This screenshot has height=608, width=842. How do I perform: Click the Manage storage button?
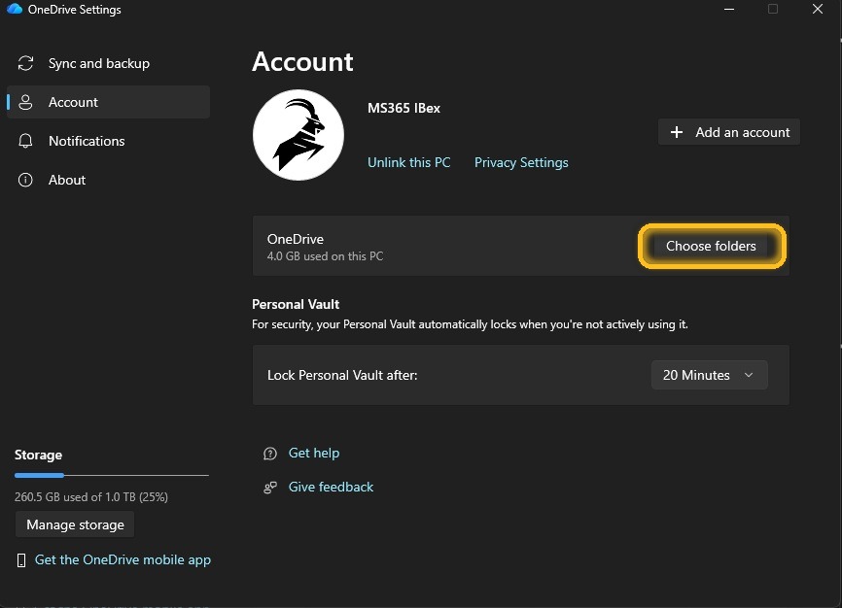75,524
